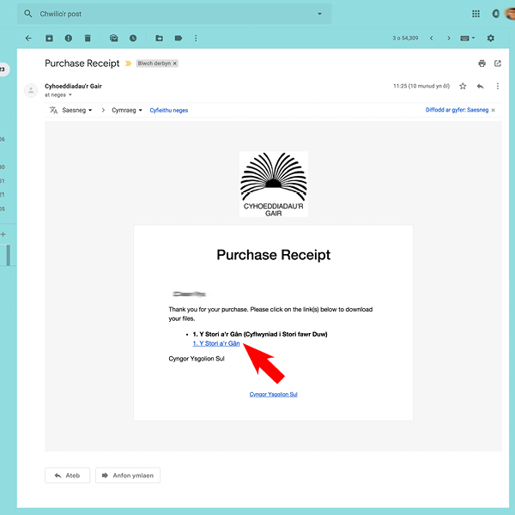515x515 pixels.
Task: Report the message as spam
Action: coord(68,39)
